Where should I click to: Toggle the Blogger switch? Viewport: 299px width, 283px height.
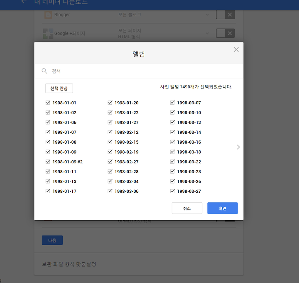pyautogui.click(x=225, y=15)
